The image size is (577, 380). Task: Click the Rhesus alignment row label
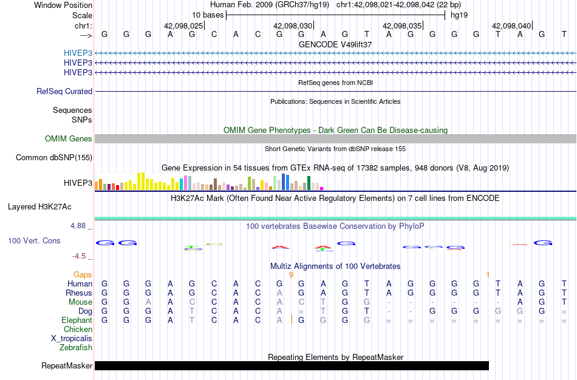tap(79, 293)
